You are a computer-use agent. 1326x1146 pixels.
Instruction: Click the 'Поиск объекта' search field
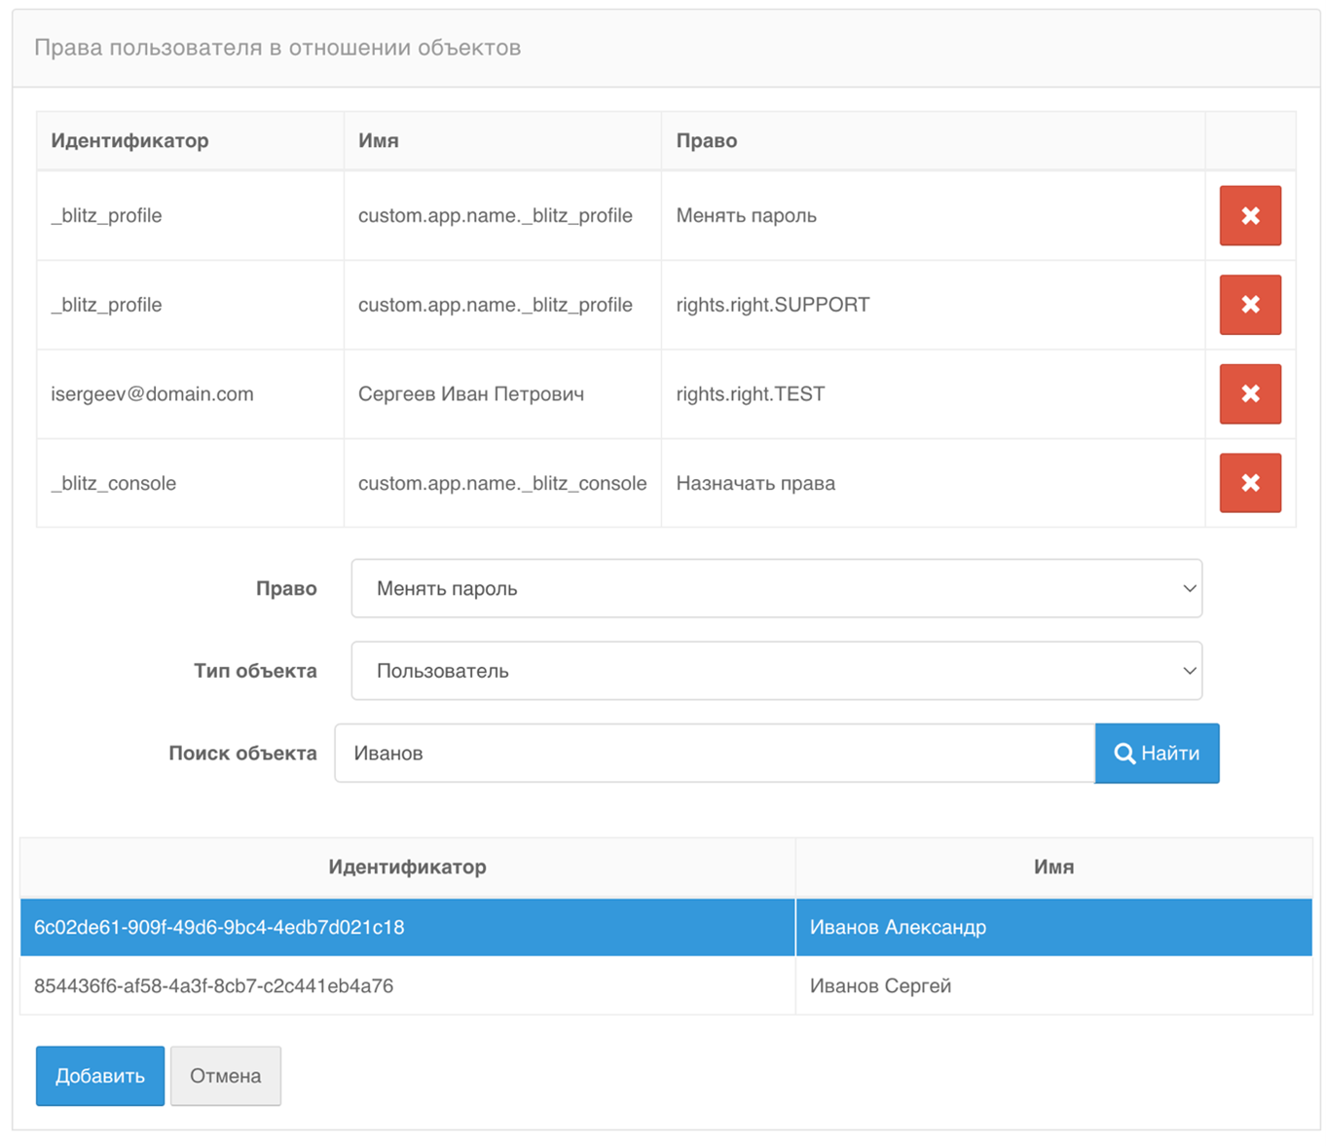pyautogui.click(x=714, y=754)
